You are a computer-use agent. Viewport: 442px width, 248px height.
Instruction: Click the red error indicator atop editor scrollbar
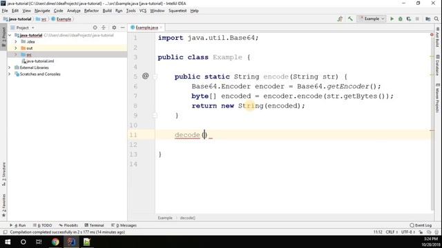pos(432,34)
